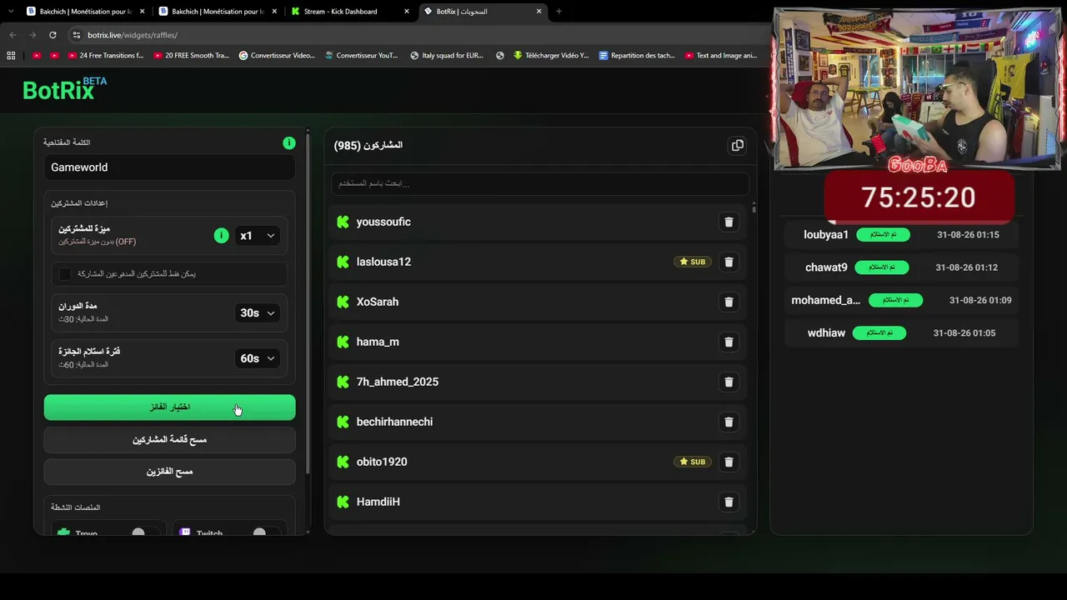This screenshot has height=600, width=1067.
Task: Click the info icon beside the x1 multiplier
Action: (x=221, y=236)
